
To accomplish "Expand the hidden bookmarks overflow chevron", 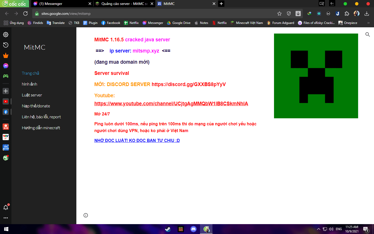I will 368,23.
